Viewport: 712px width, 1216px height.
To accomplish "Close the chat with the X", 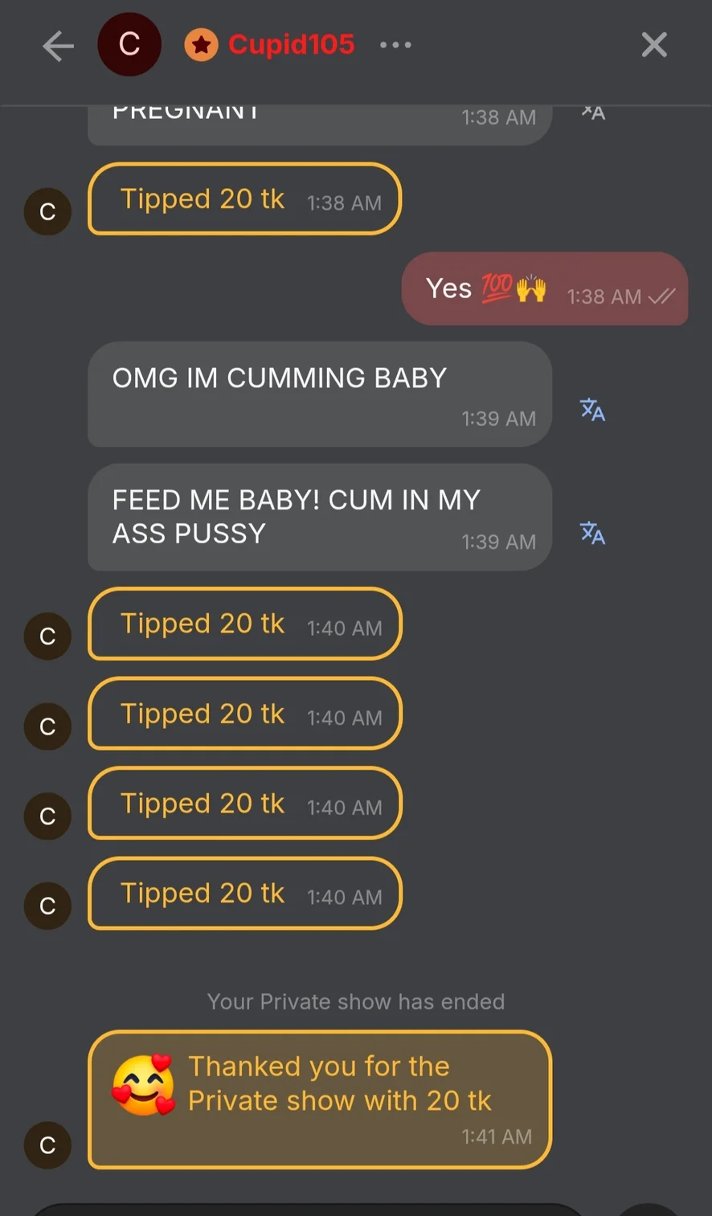I will click(x=654, y=45).
